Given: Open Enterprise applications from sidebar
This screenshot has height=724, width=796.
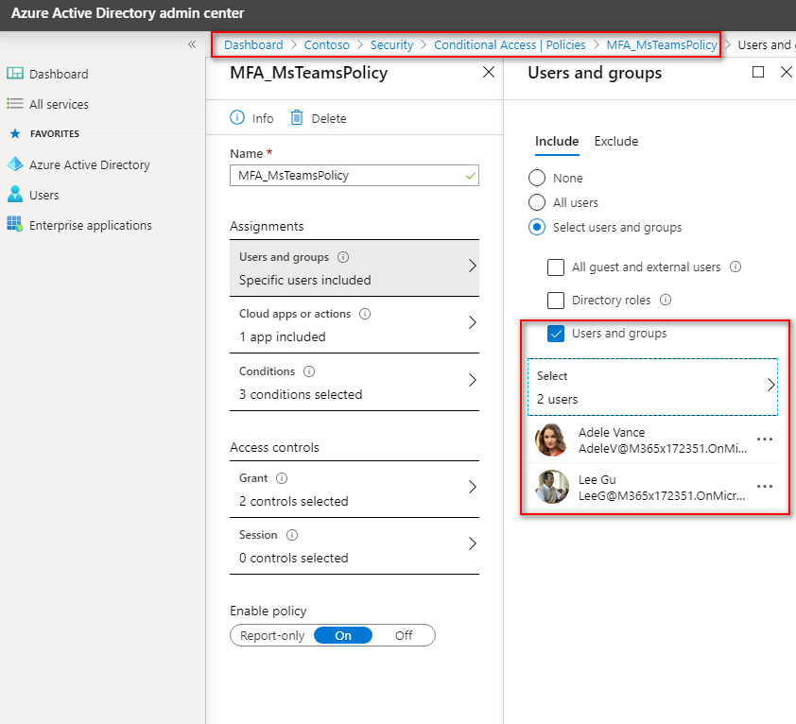Looking at the screenshot, I should pos(91,226).
